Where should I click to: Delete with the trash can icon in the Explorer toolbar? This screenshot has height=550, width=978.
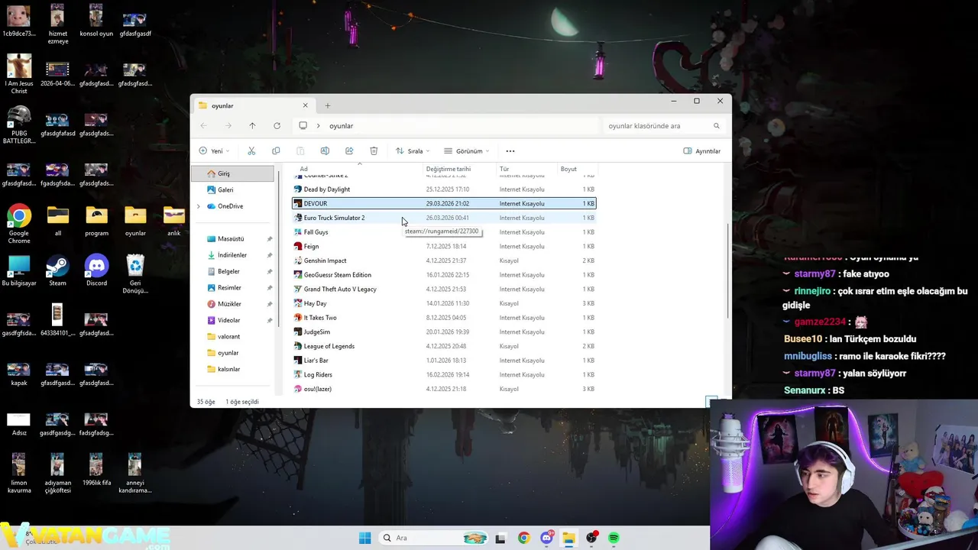(x=374, y=150)
